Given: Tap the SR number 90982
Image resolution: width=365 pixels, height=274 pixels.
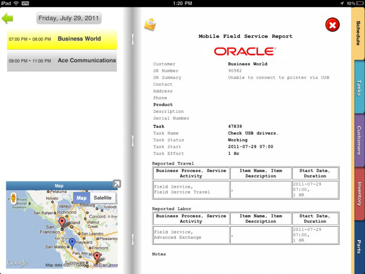Looking at the screenshot, I should coord(235,71).
